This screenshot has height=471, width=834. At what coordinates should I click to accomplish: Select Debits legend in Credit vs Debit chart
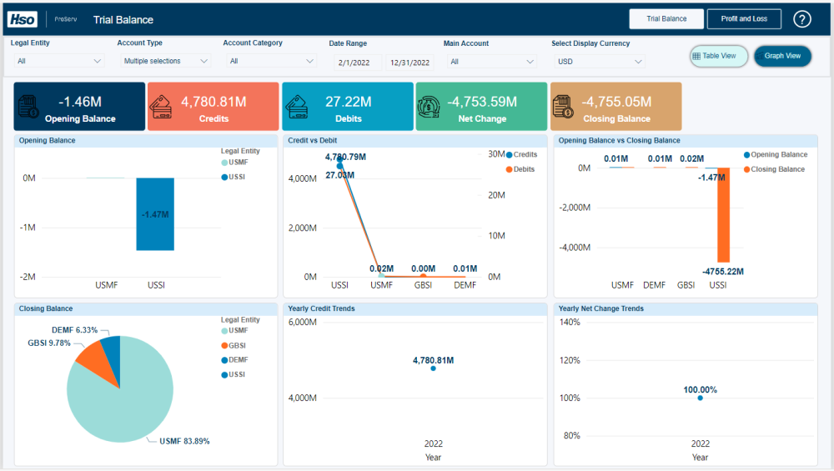pos(520,169)
